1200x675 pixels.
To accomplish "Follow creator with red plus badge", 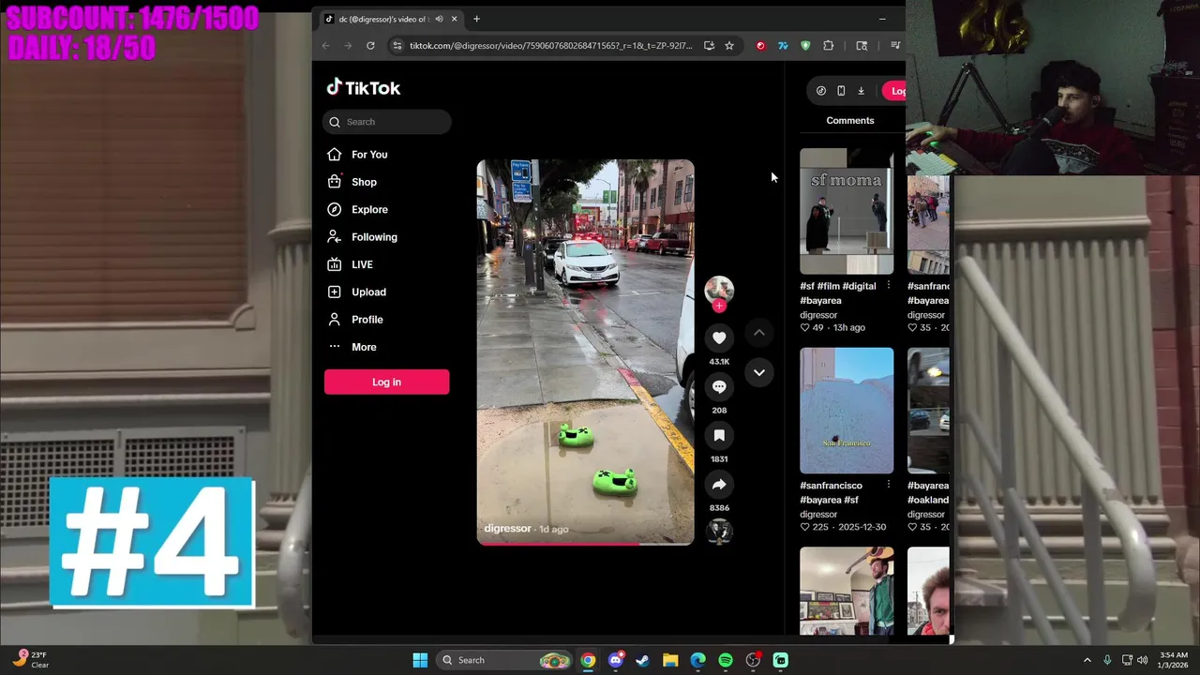I will pos(719,306).
